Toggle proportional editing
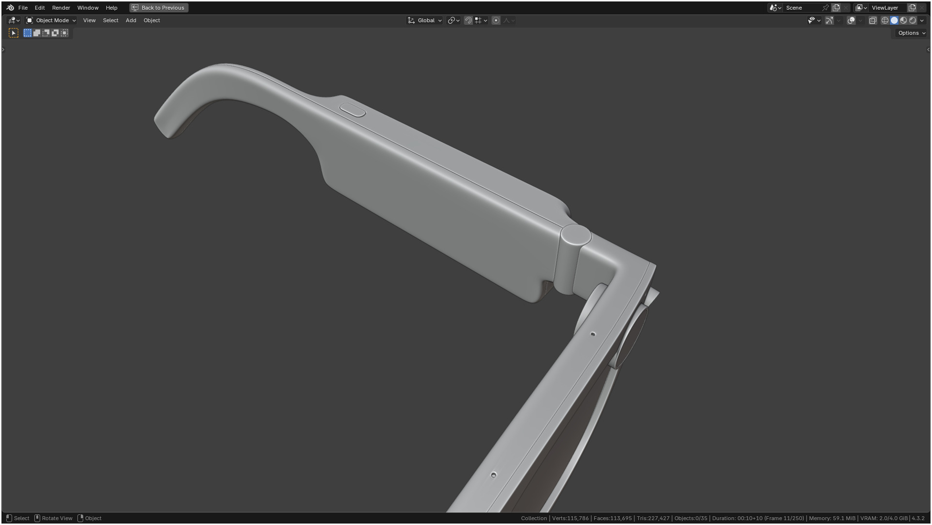The image size is (932, 525). click(496, 20)
